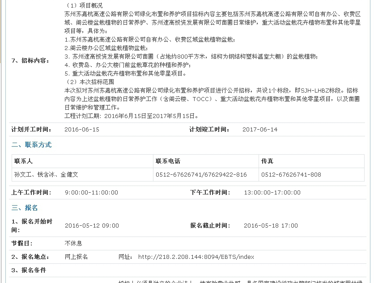This screenshot has height=283, width=374.
Task: Click the line starting "3. 苏州速高投资发展有限公司苗圃"
Action: coord(191,56)
